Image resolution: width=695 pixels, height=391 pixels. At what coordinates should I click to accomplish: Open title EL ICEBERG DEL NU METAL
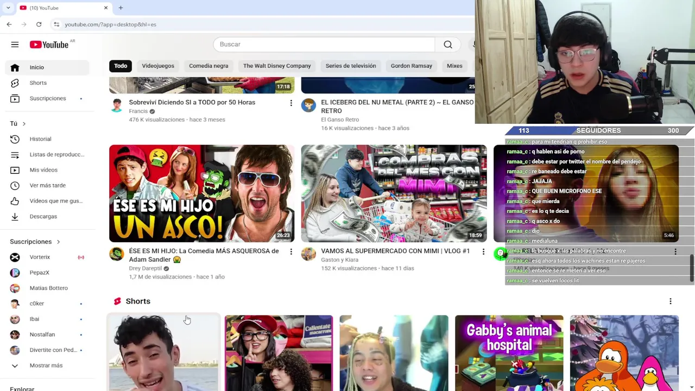click(x=397, y=106)
